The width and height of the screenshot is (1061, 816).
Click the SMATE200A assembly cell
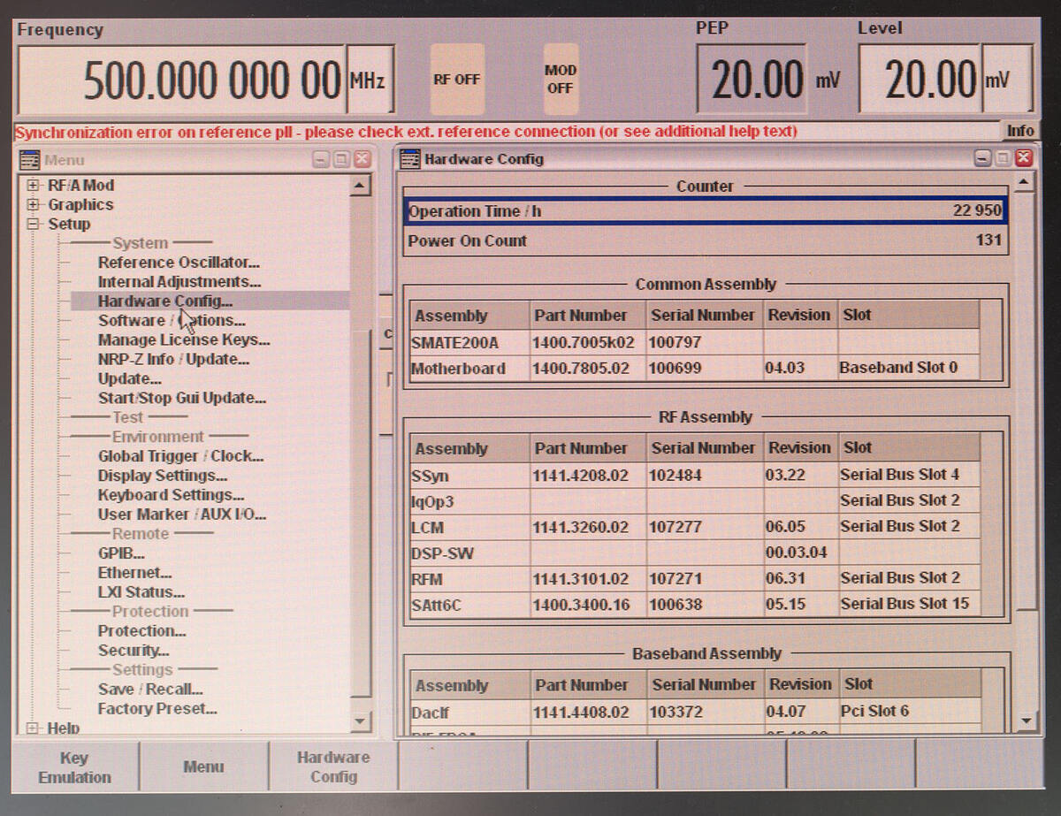469,342
